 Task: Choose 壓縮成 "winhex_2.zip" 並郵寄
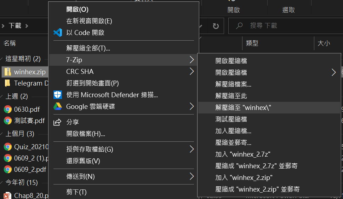[269, 189]
